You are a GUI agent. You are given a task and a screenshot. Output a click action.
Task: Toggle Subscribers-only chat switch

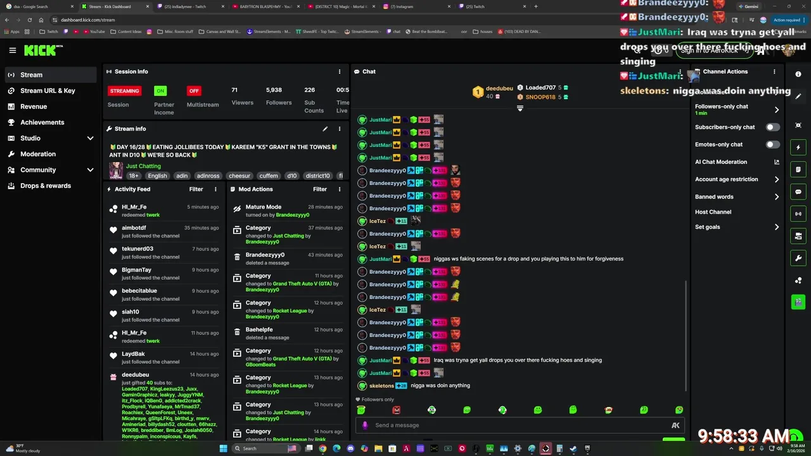tap(773, 127)
